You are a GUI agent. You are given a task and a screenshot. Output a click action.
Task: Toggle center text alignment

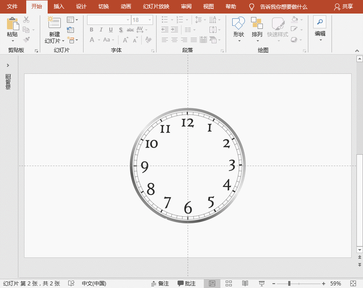click(x=175, y=40)
